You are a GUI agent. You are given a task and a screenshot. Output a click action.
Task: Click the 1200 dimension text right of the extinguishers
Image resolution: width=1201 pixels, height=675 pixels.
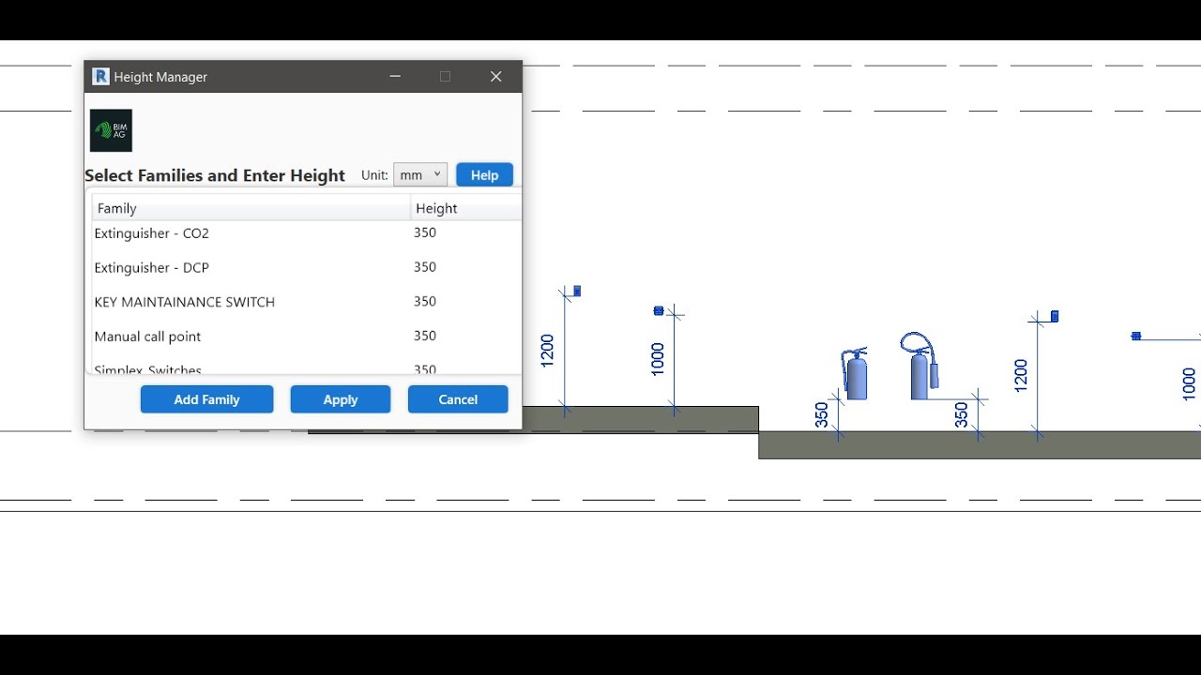point(1022,376)
